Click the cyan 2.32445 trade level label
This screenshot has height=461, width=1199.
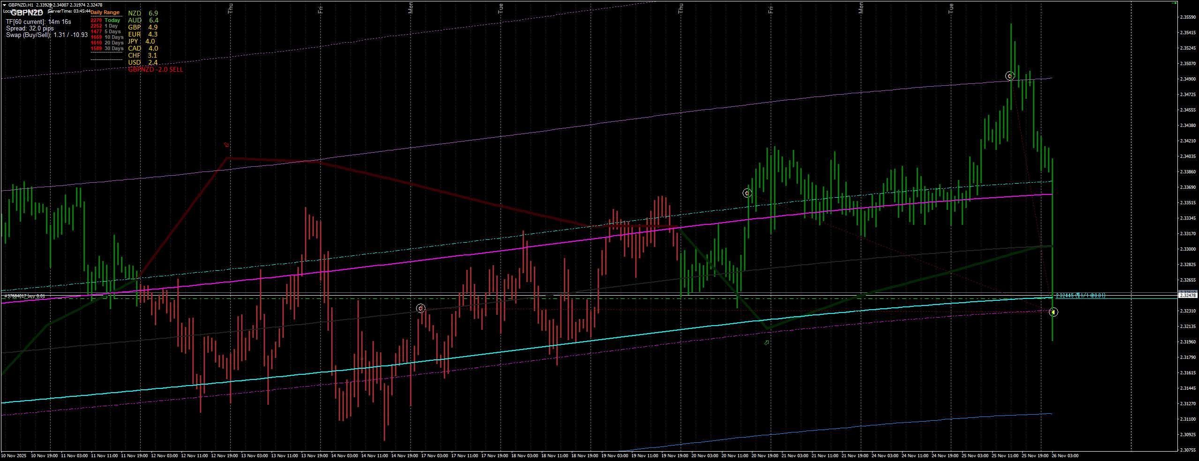[x=1080, y=296]
